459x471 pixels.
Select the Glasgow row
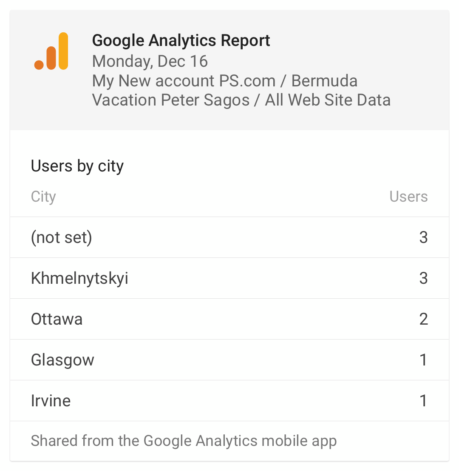(x=229, y=360)
